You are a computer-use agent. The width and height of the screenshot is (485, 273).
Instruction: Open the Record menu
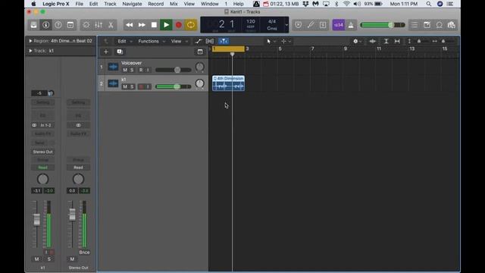pos(155,4)
